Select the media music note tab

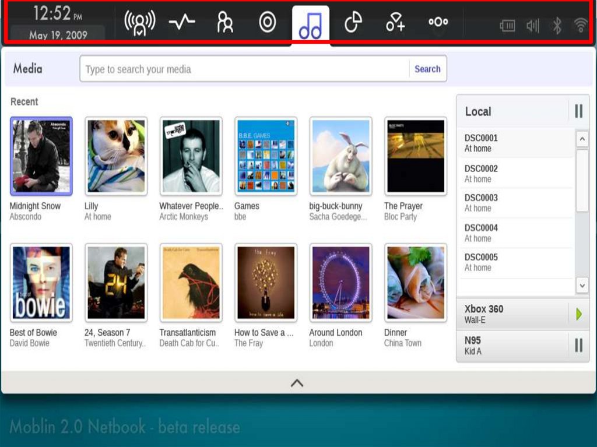coord(310,25)
